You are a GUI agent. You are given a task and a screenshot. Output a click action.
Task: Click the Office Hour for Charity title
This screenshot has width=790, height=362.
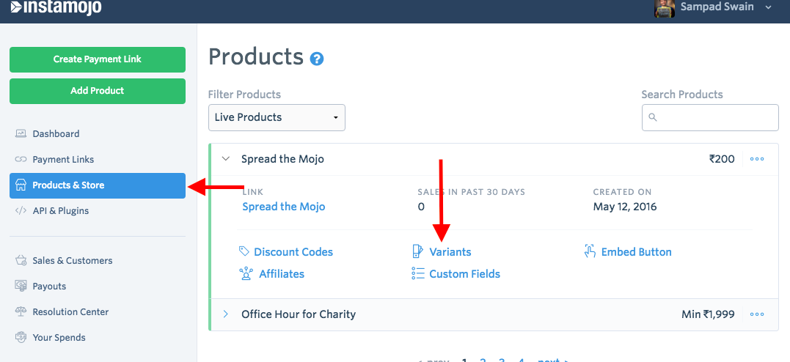(x=299, y=314)
